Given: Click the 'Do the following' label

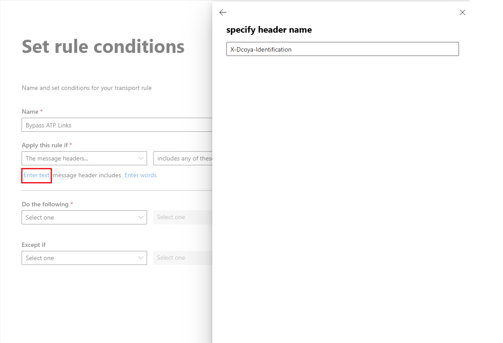Looking at the screenshot, I should 45,204.
